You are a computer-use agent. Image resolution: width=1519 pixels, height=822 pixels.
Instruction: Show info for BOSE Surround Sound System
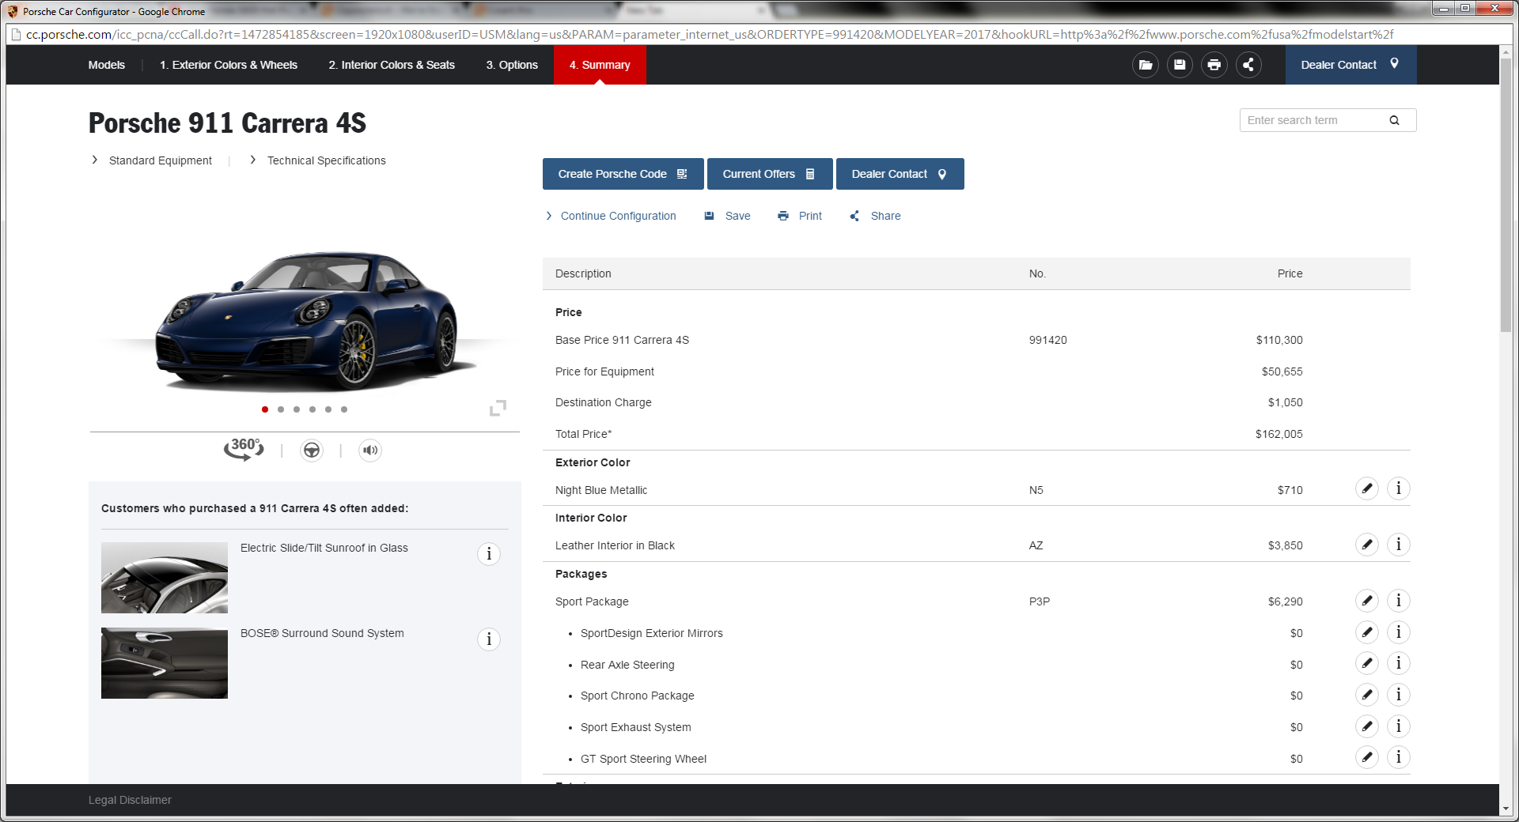click(489, 639)
